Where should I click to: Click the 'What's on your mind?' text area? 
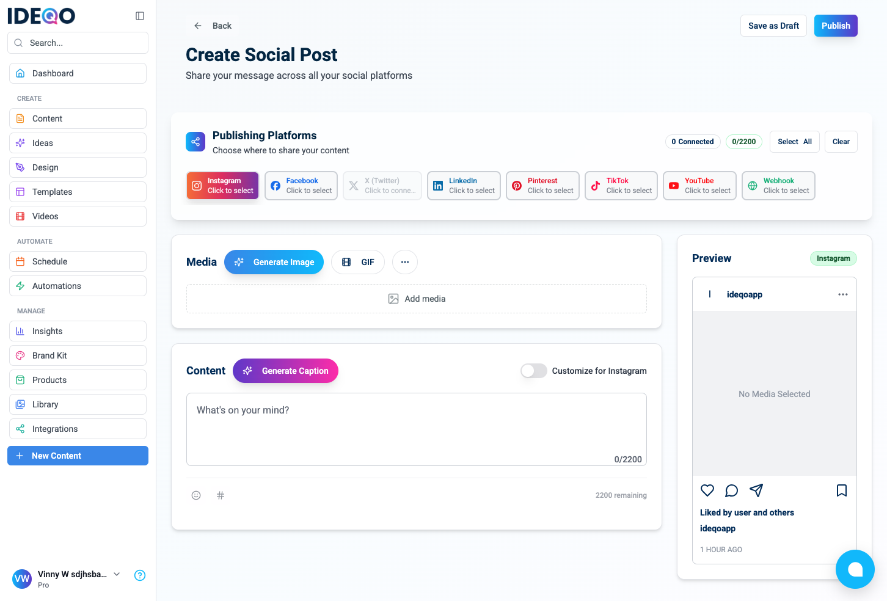point(417,429)
